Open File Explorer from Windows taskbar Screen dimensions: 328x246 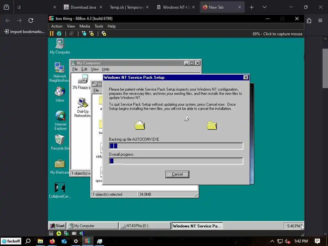[x=40, y=241]
